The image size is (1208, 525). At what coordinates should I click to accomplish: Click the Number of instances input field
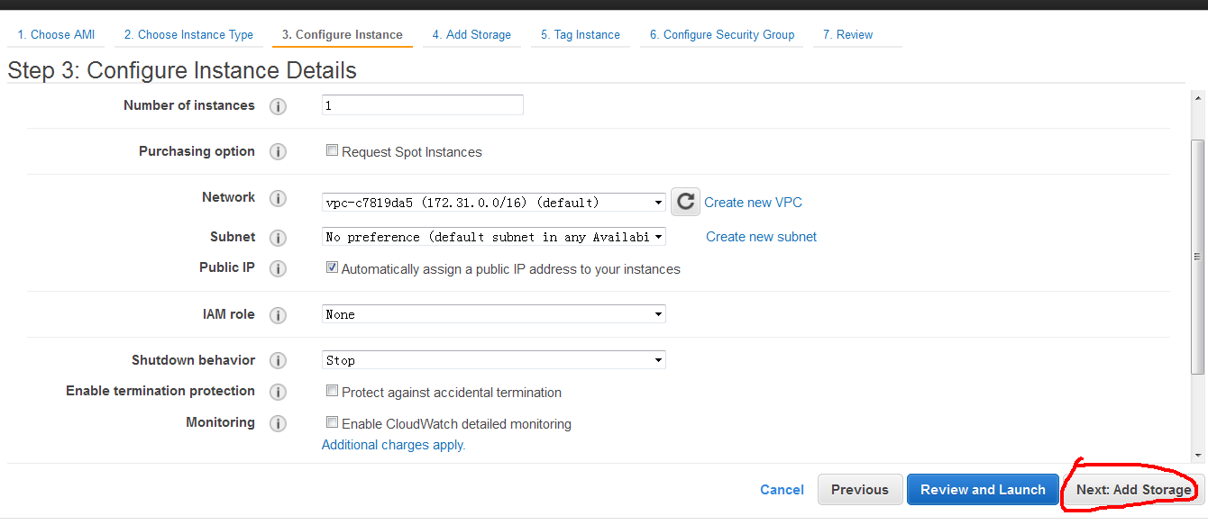[x=423, y=105]
